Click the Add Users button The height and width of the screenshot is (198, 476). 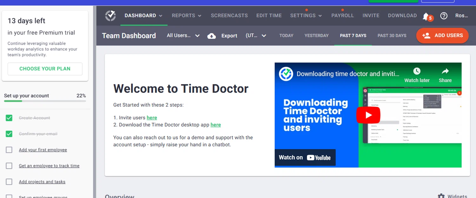(x=442, y=36)
